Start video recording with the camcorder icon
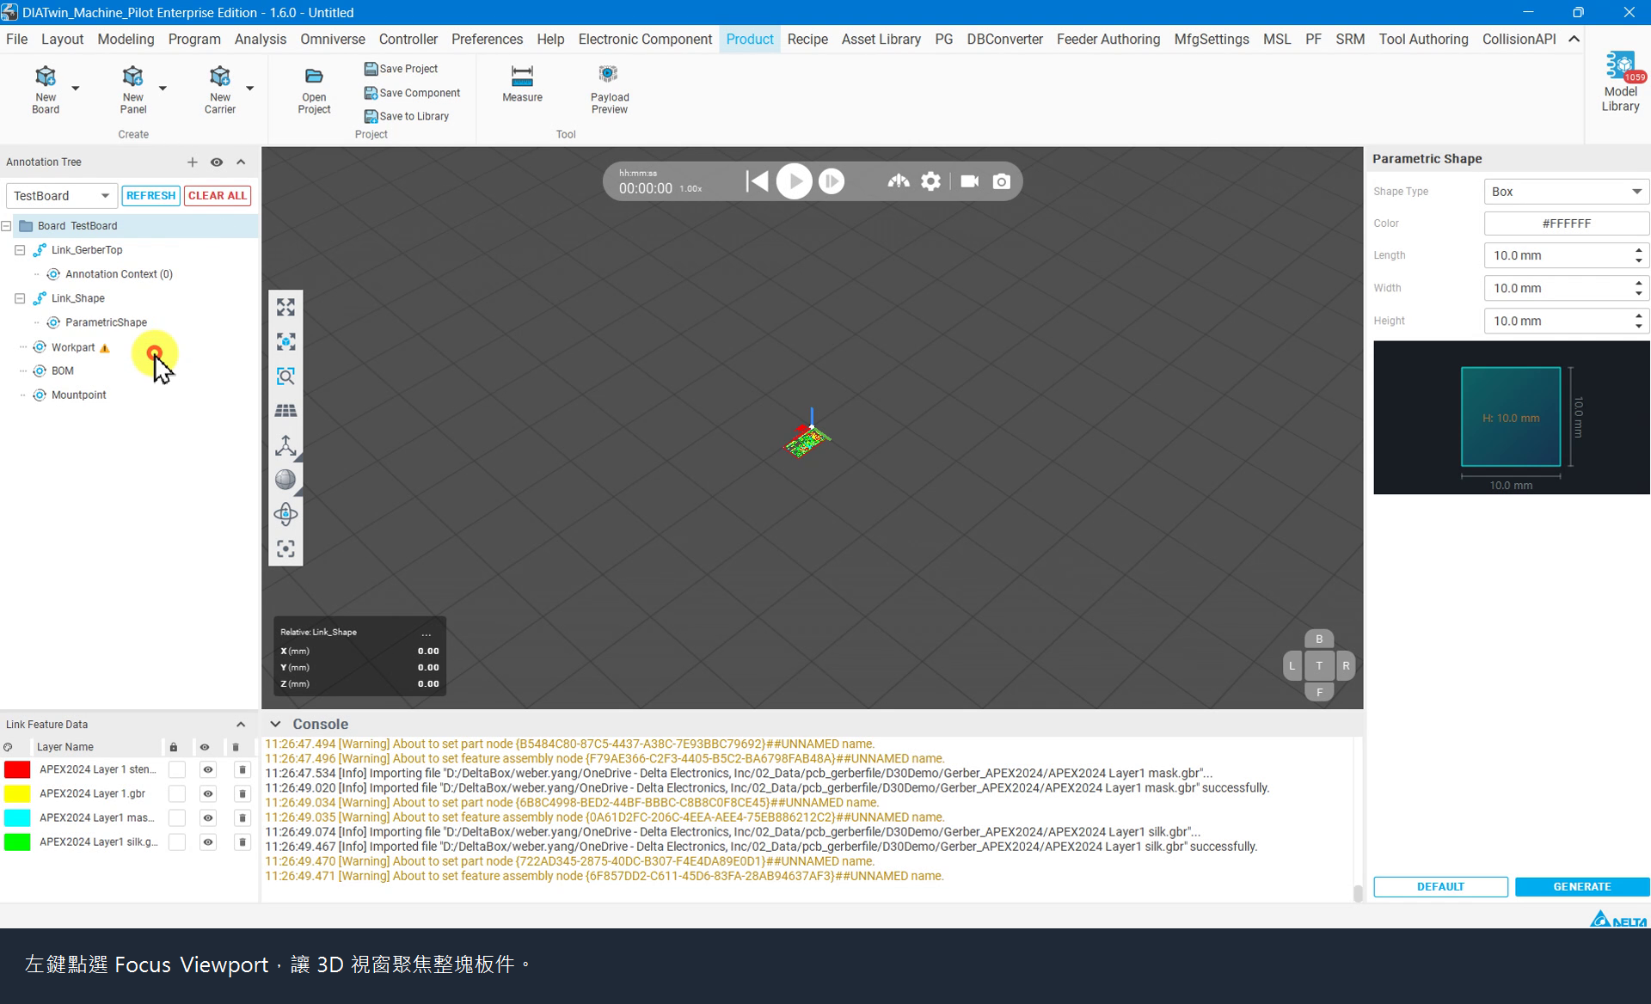The height and width of the screenshot is (1004, 1651). [969, 181]
